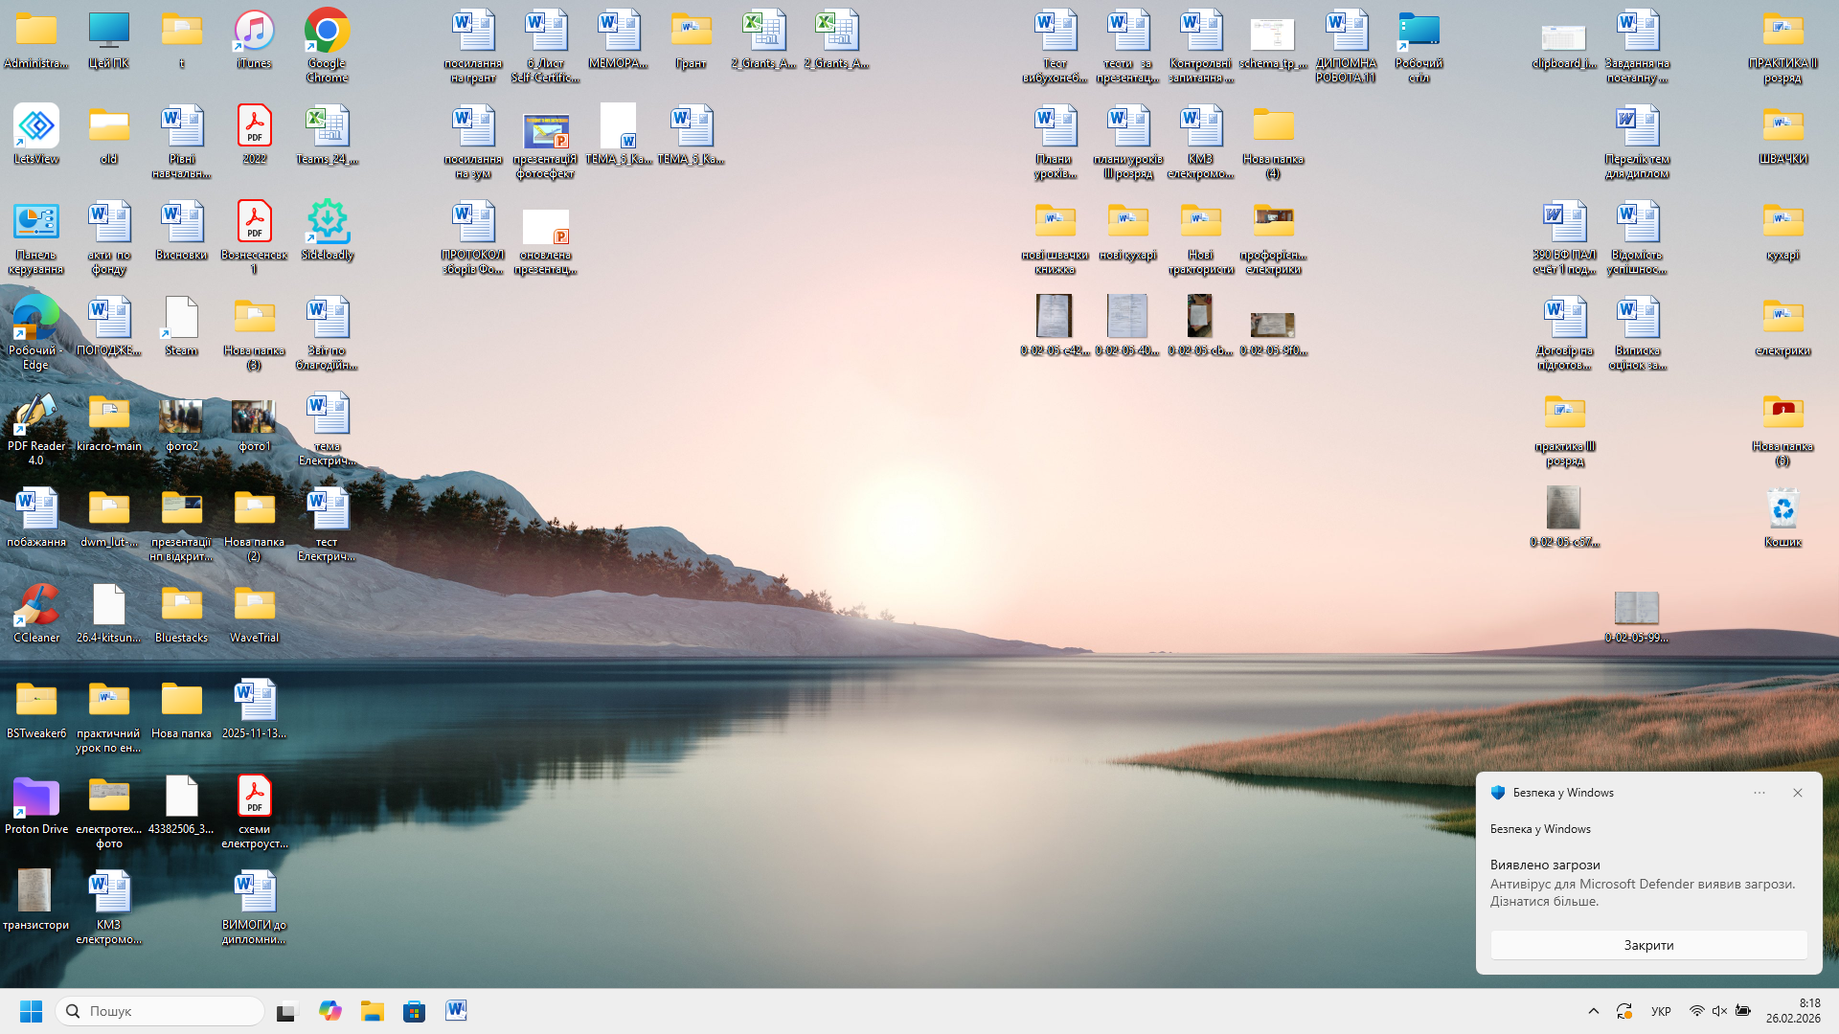
Task: Open notification options three-dot menu
Action: tap(1760, 793)
